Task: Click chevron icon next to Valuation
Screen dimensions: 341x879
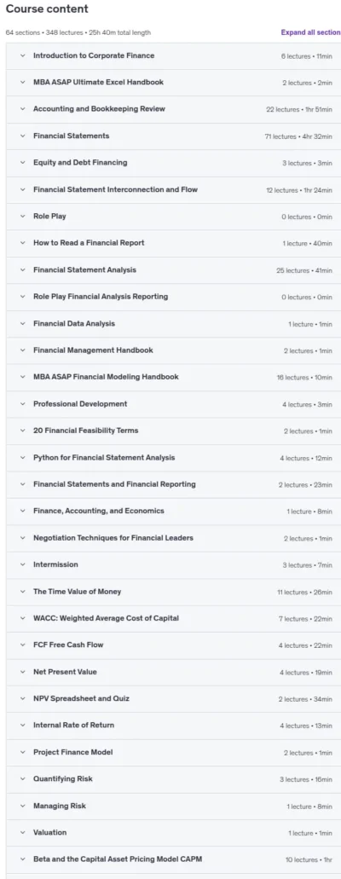Action: [22, 832]
